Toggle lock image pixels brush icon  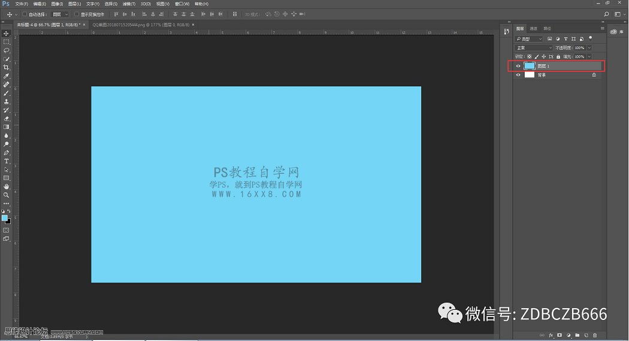point(537,56)
